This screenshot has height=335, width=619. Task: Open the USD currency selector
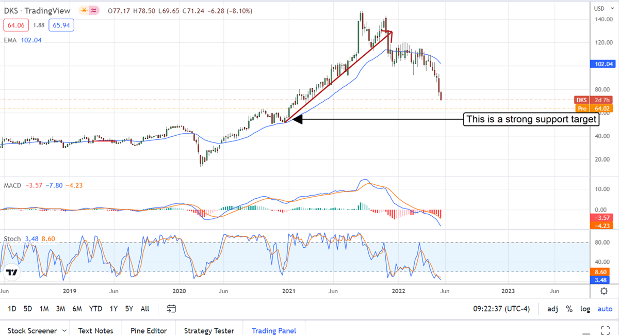pos(599,8)
